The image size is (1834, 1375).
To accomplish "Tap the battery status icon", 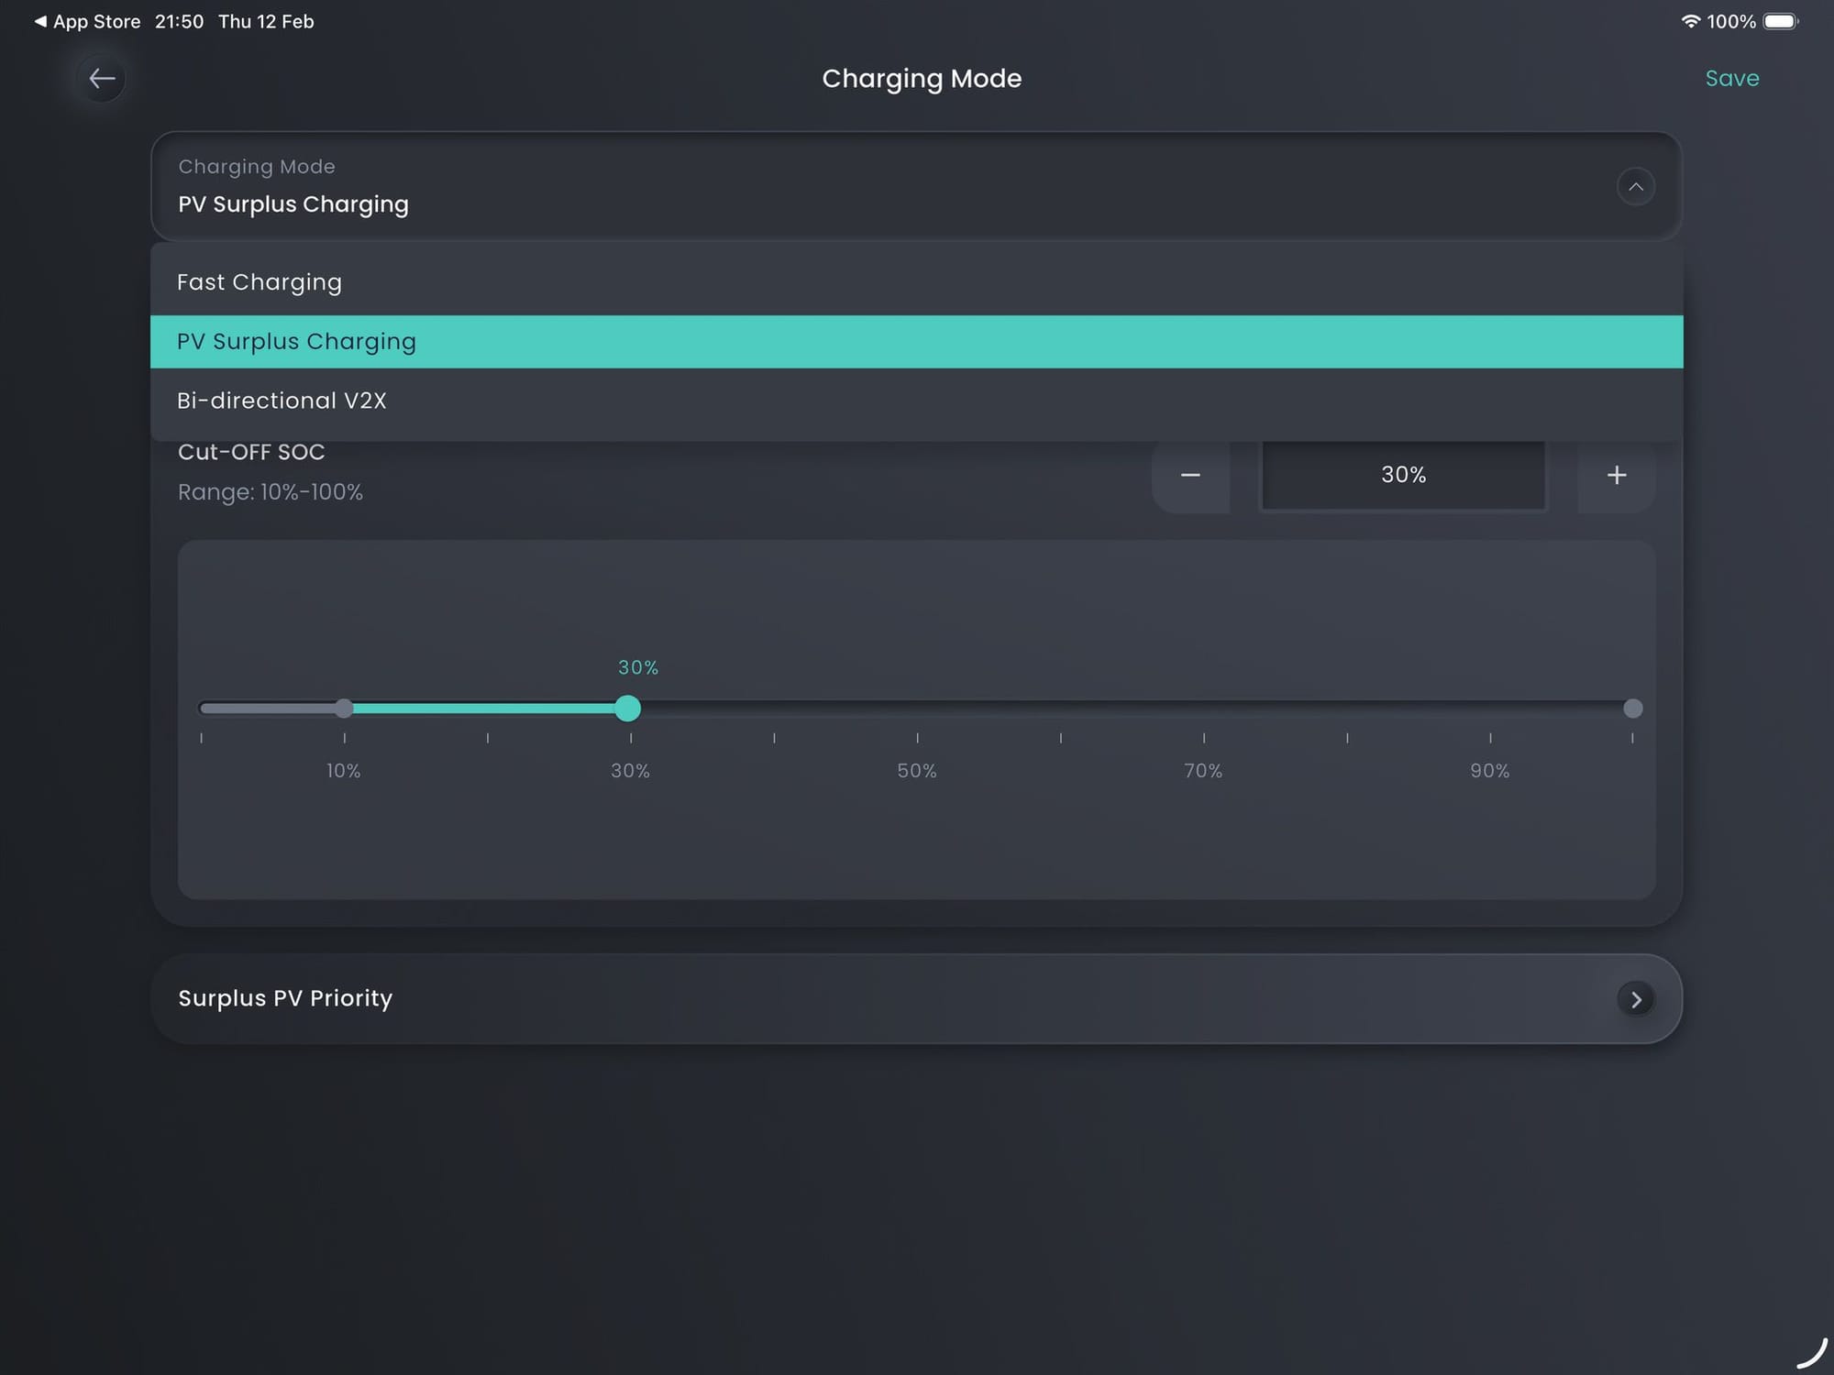I will tap(1781, 21).
